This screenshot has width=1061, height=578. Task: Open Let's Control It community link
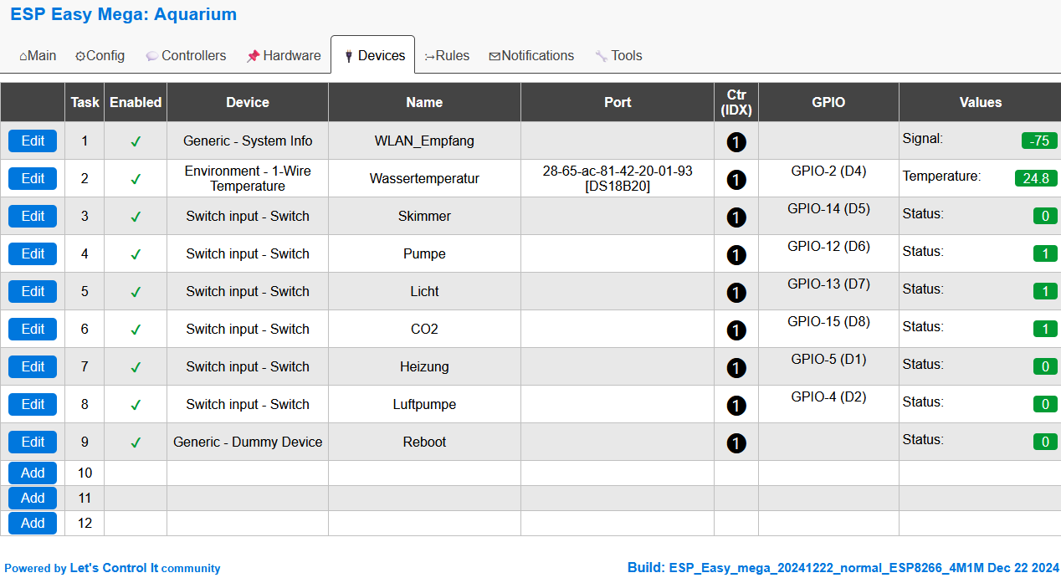[x=145, y=568]
